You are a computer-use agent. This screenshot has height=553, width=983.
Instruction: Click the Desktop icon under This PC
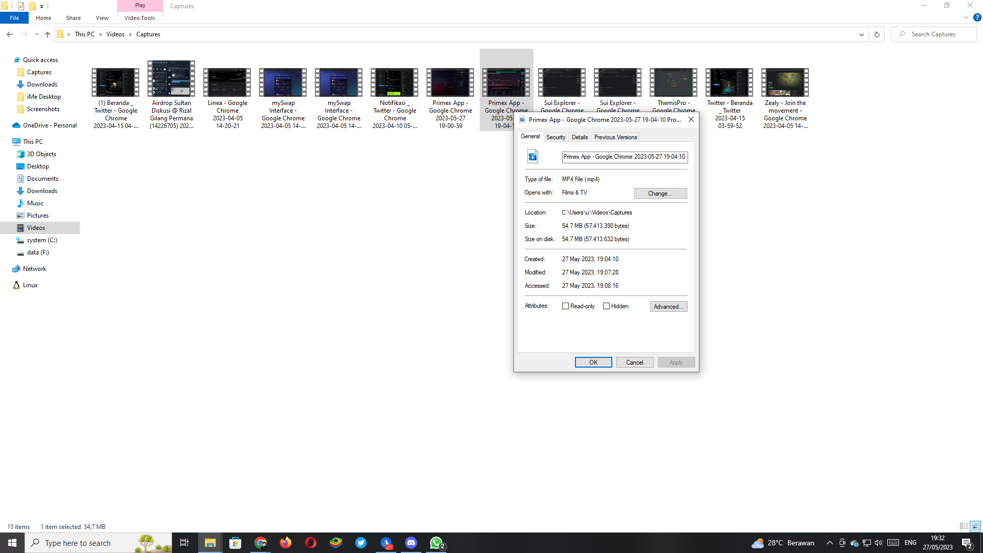click(x=20, y=166)
